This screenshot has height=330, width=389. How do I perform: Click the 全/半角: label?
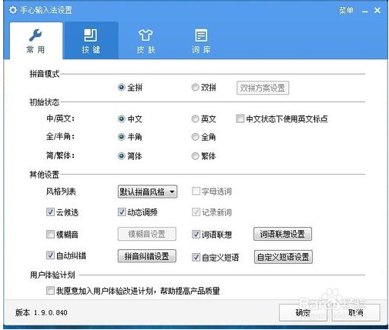tap(61, 136)
